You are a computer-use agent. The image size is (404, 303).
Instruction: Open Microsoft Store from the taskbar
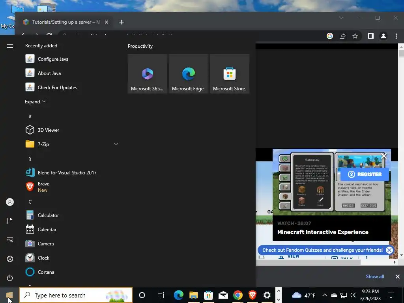coord(208,295)
